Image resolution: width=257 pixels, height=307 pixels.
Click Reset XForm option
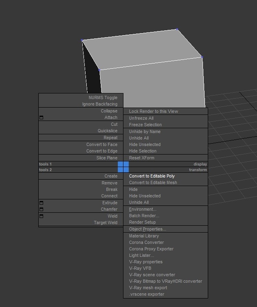(x=142, y=158)
